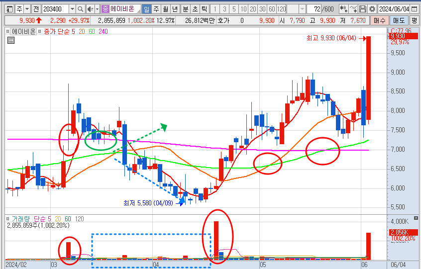Close the volume pane with its X icon
This screenshot has width=421, height=269.
click(x=416, y=218)
